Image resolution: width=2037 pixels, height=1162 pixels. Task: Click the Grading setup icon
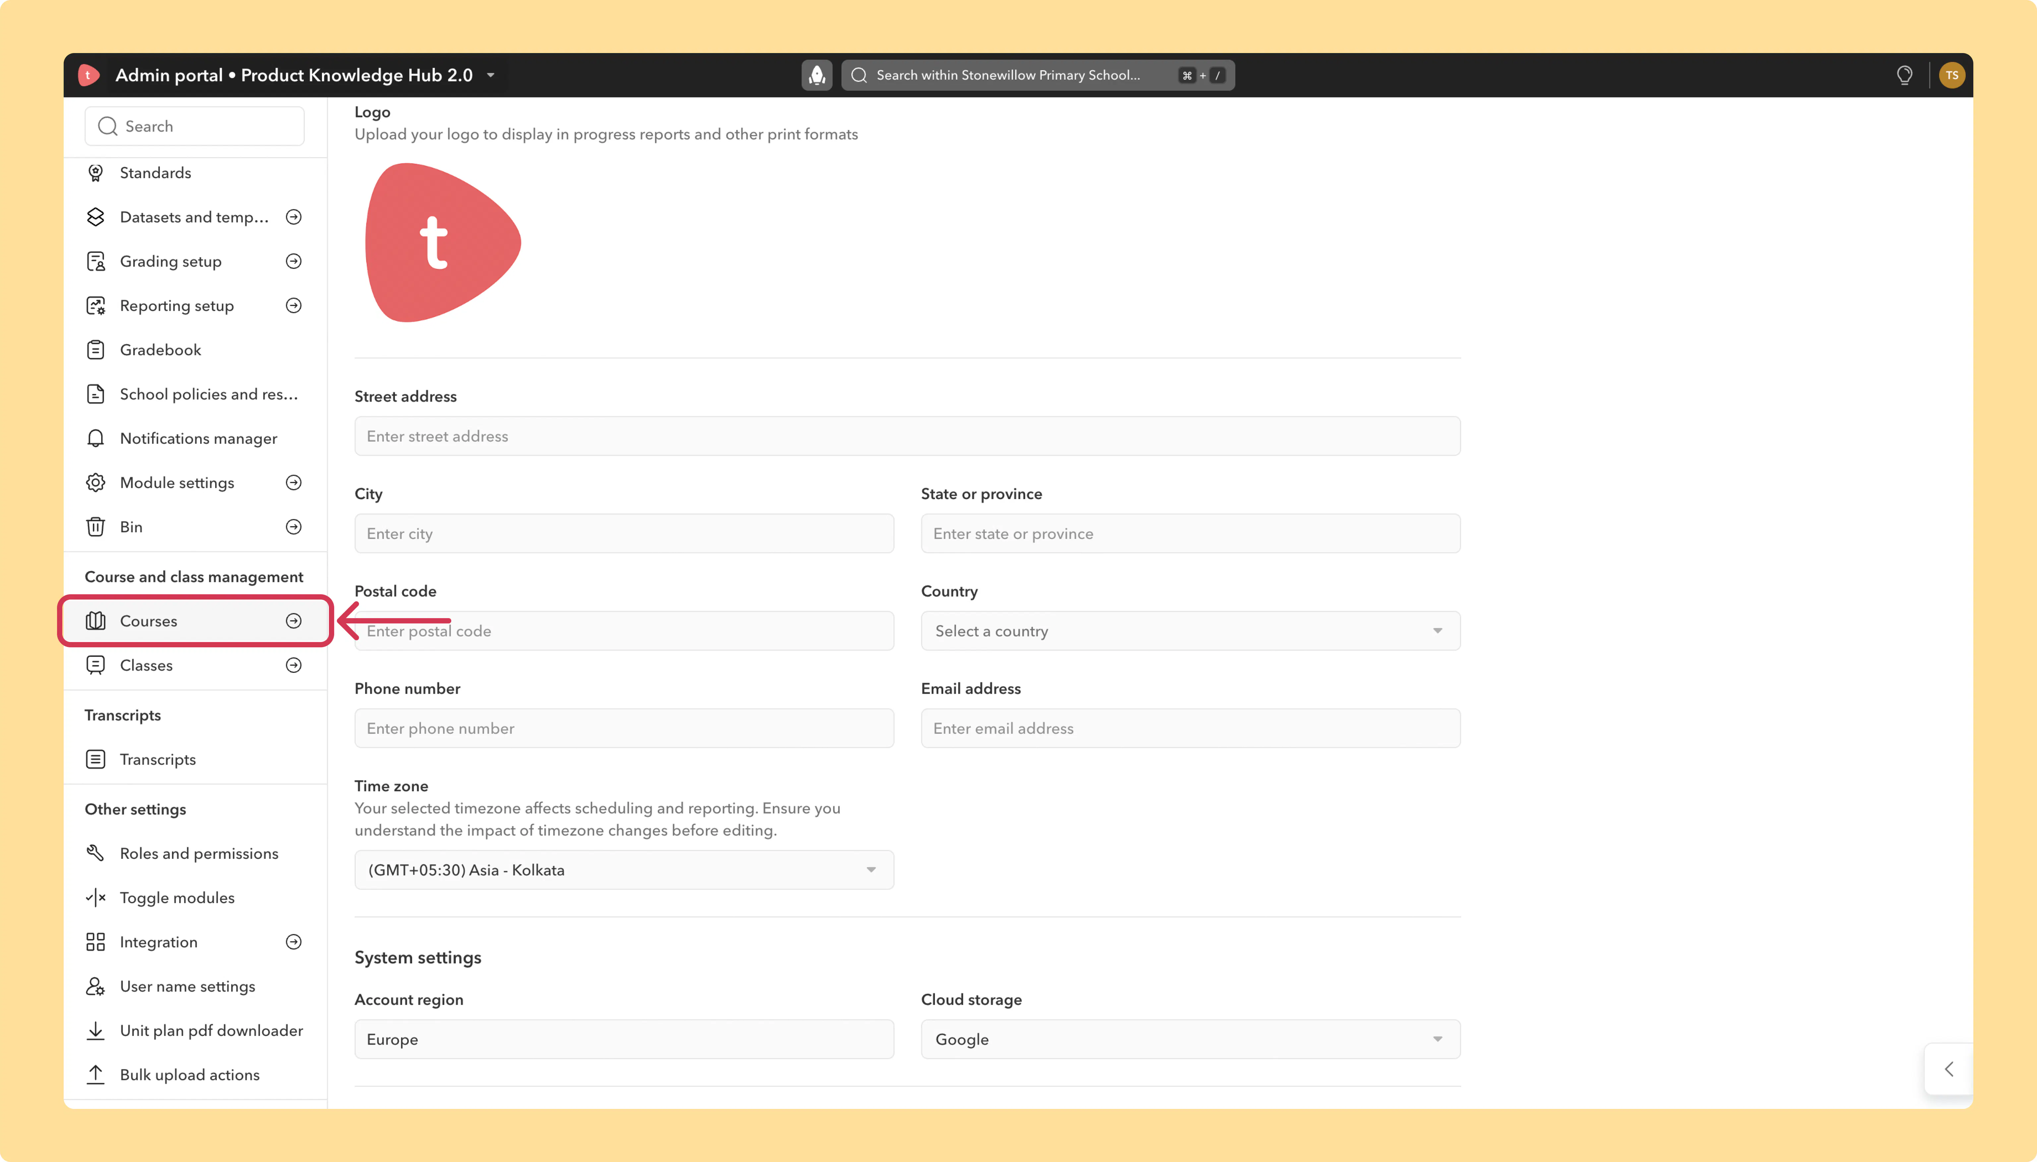point(96,261)
